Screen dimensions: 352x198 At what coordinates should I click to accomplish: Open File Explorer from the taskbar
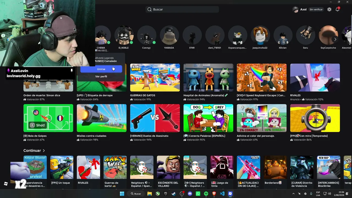150,194
